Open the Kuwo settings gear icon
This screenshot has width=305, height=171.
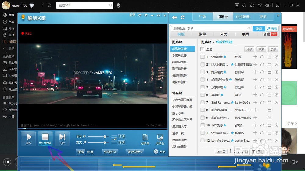(267, 5)
